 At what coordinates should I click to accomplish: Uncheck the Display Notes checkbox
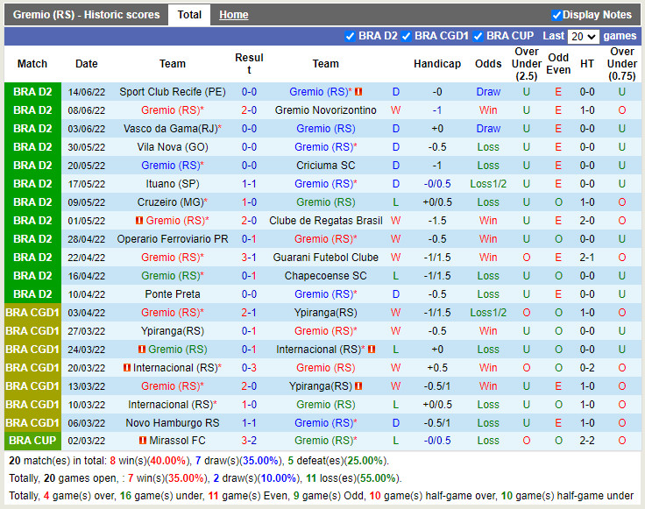[556, 15]
